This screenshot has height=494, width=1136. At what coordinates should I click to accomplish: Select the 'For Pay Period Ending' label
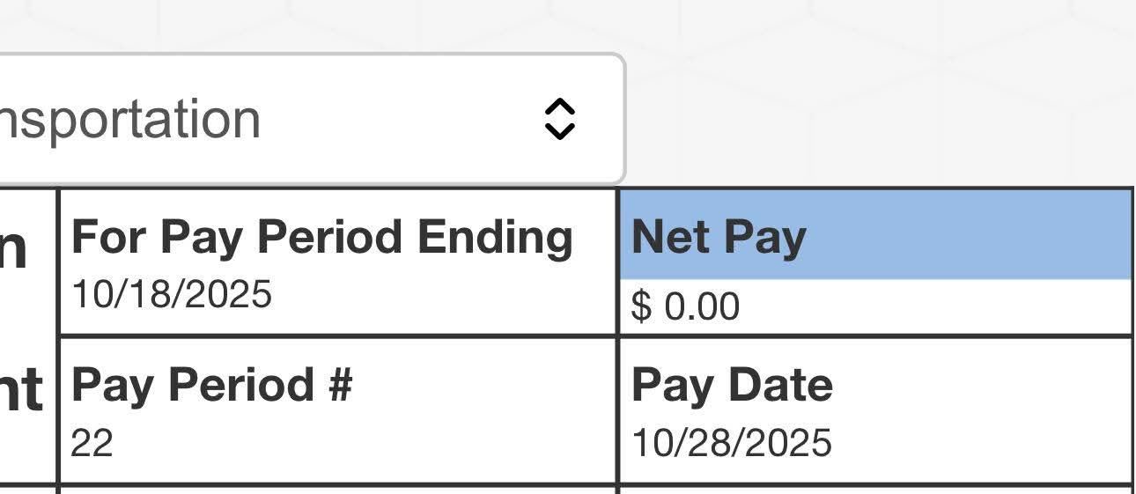coord(321,237)
